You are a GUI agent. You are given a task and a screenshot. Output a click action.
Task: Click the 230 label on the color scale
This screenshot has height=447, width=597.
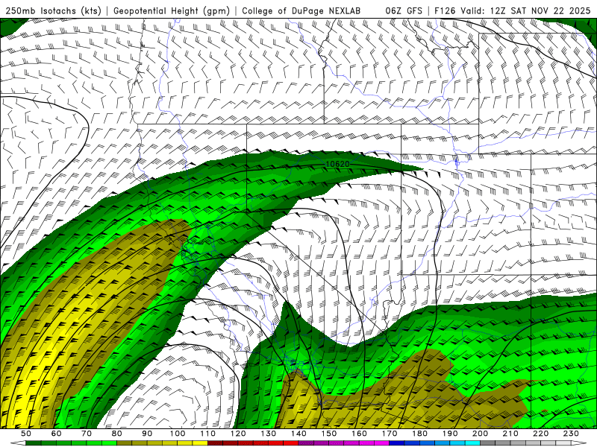tap(571, 434)
